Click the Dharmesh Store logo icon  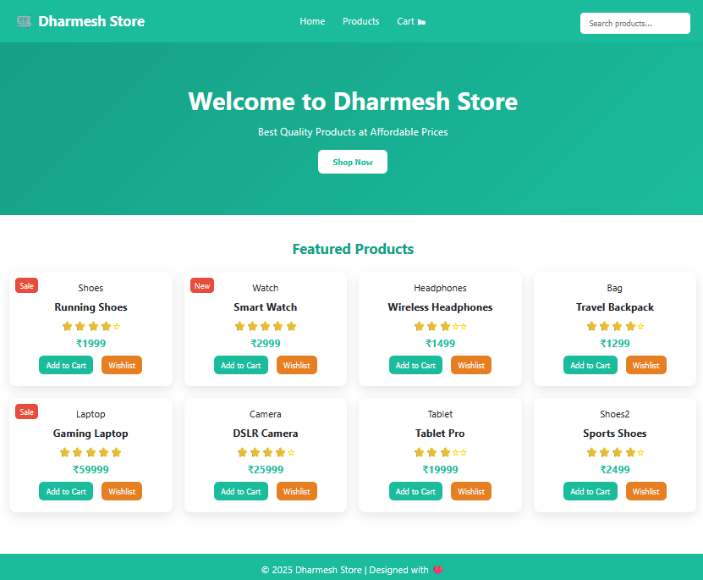pyautogui.click(x=24, y=21)
